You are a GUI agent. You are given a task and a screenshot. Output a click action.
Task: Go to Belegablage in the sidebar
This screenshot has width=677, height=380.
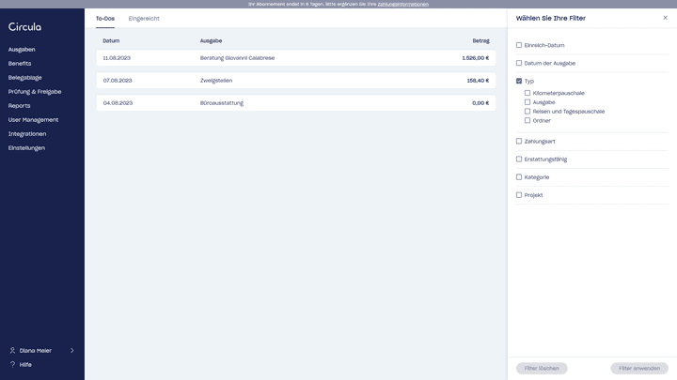coord(25,78)
